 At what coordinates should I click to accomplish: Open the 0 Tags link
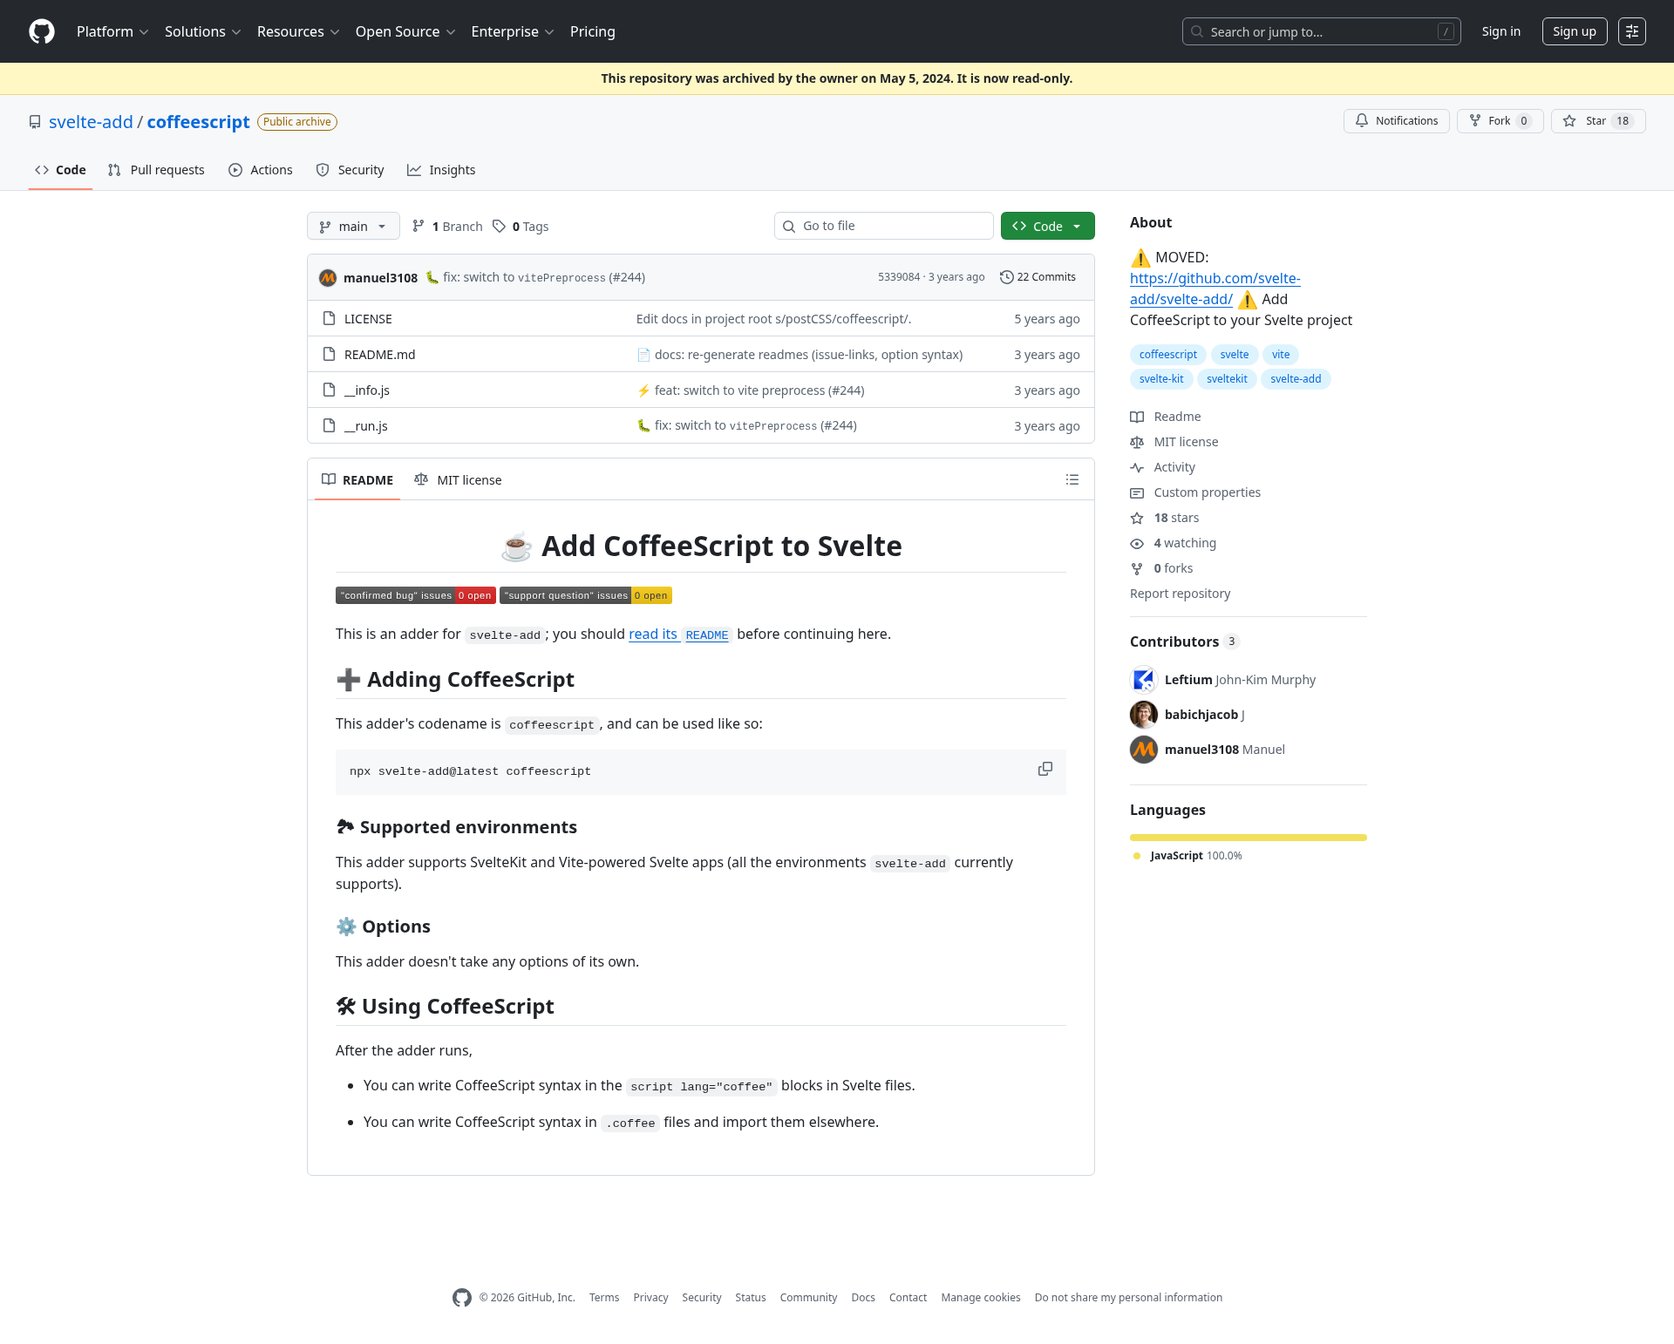tap(521, 227)
